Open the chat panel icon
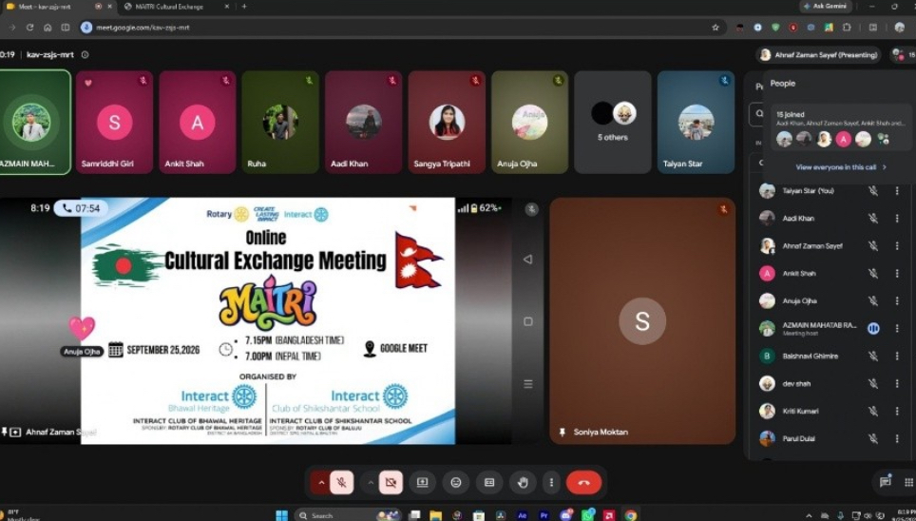The width and height of the screenshot is (916, 521). point(885,482)
